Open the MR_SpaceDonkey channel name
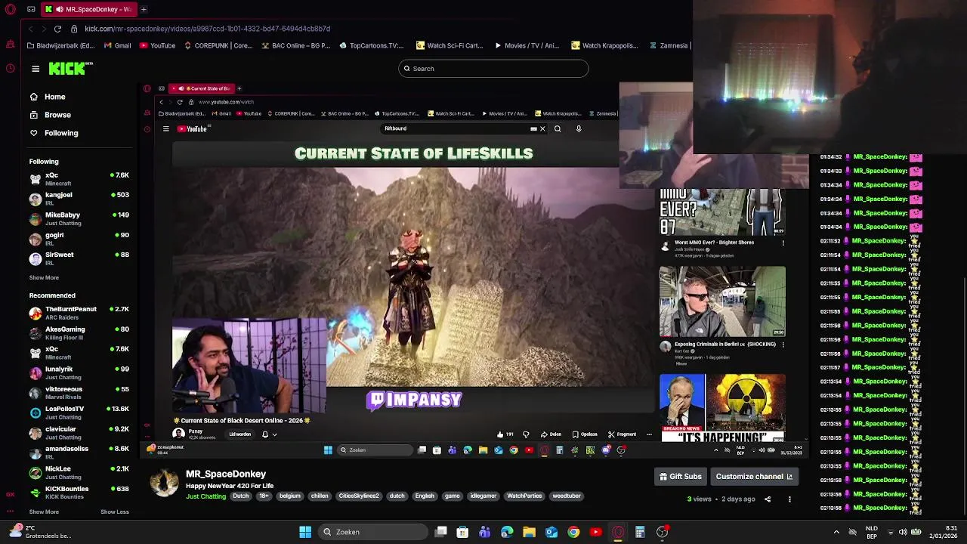967x544 pixels. (x=226, y=474)
